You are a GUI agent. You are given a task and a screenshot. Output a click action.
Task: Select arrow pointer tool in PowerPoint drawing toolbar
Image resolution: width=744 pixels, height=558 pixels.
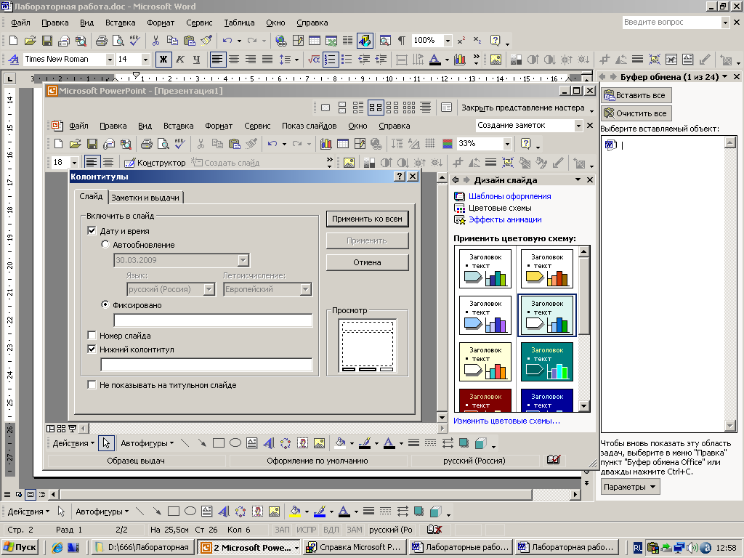pyautogui.click(x=106, y=443)
